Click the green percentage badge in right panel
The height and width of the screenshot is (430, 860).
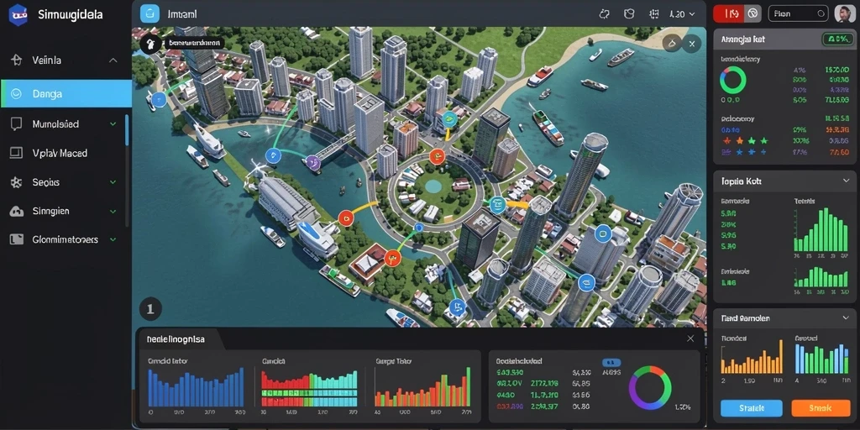(837, 39)
